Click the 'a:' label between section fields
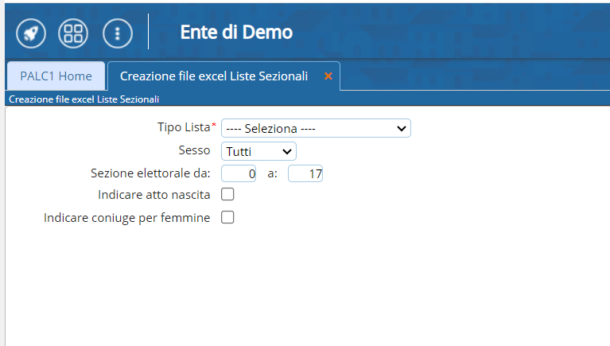The height and width of the screenshot is (346, 610). [272, 173]
